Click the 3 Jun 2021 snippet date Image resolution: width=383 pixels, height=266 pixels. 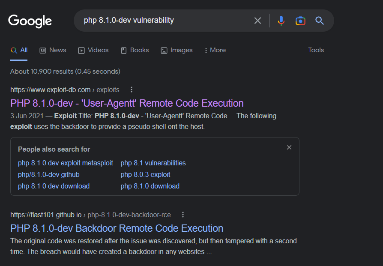tap(27, 116)
